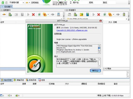Viewport: 133px width, 99px height.
Task: Click port number stepper arrows
Action: coord(71,3)
